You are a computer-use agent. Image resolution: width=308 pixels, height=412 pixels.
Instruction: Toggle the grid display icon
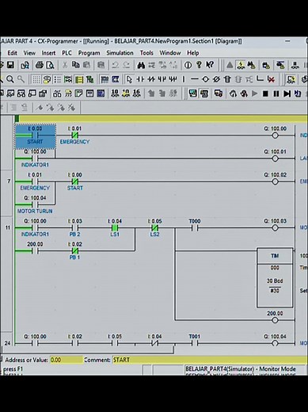[36, 79]
